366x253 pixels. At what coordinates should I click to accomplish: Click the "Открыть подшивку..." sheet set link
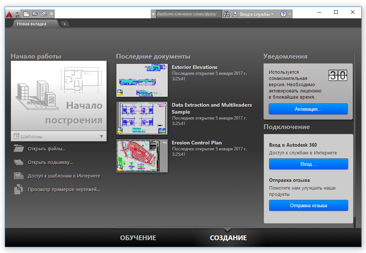point(50,162)
